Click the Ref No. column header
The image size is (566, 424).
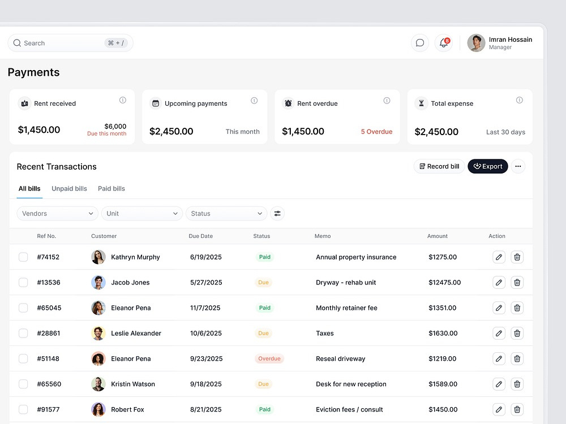coord(46,236)
